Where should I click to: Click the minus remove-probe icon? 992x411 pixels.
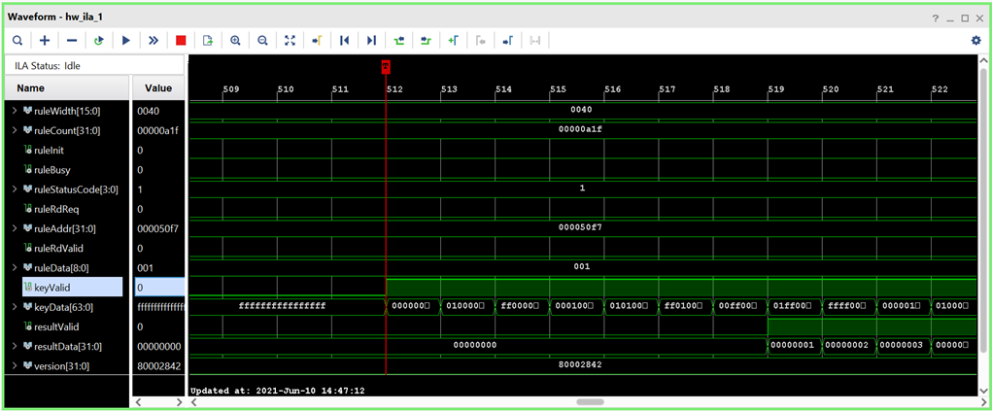point(72,41)
